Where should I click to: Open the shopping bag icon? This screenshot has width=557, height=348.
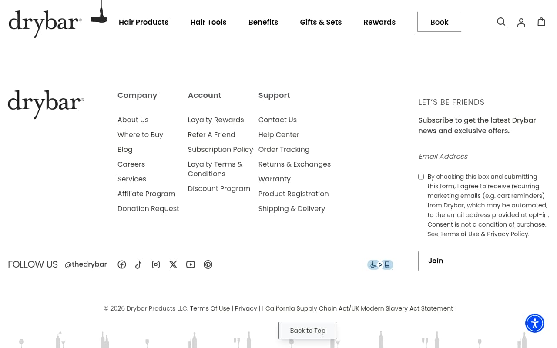(x=541, y=22)
